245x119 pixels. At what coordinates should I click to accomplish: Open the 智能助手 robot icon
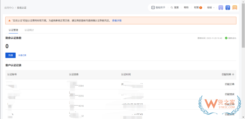[153, 7]
